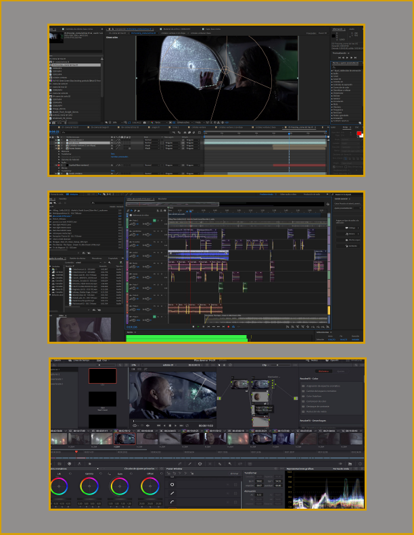Open the Forma de onda scope type dropdown
Image resolution: width=414 pixels, height=535 pixels.
coord(342,469)
